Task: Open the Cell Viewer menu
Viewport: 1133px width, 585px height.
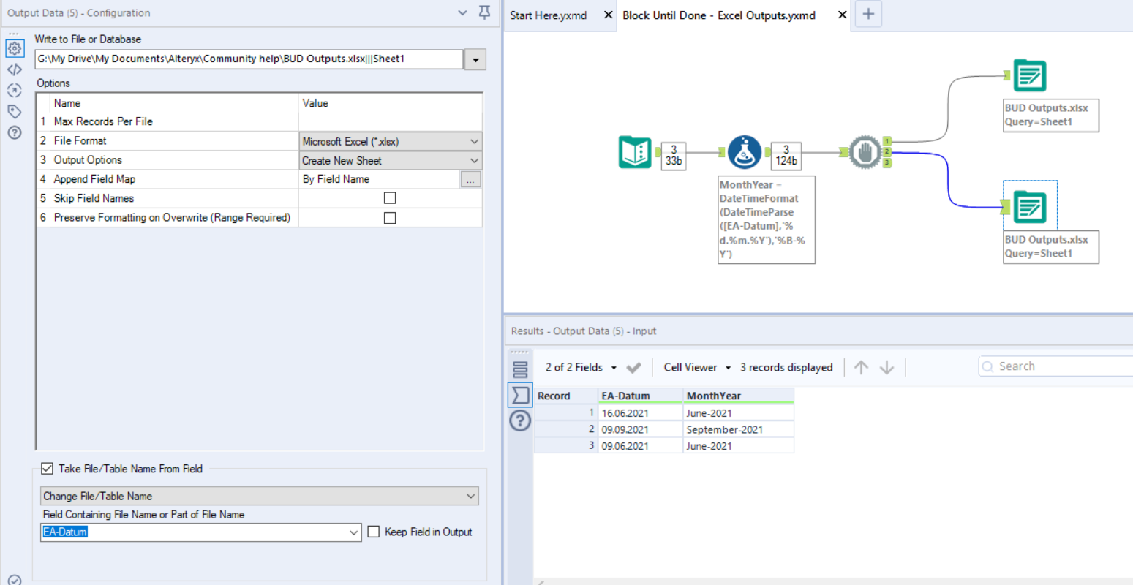Action: [696, 367]
